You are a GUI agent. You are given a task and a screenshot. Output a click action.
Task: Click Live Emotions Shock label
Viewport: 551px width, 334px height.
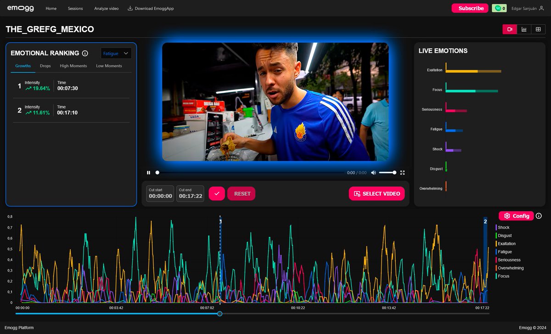point(437,149)
